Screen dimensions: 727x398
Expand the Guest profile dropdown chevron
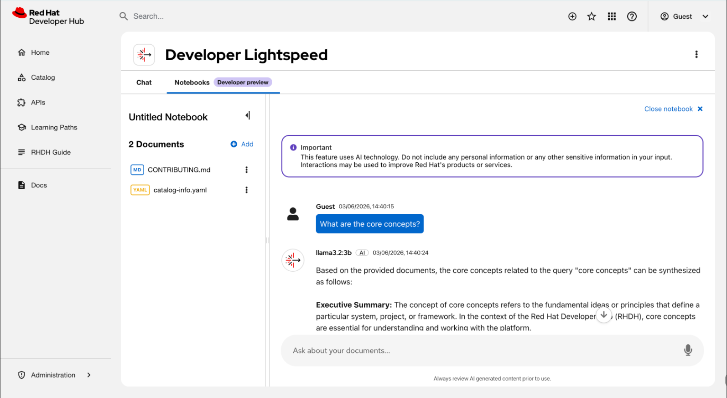click(x=705, y=16)
